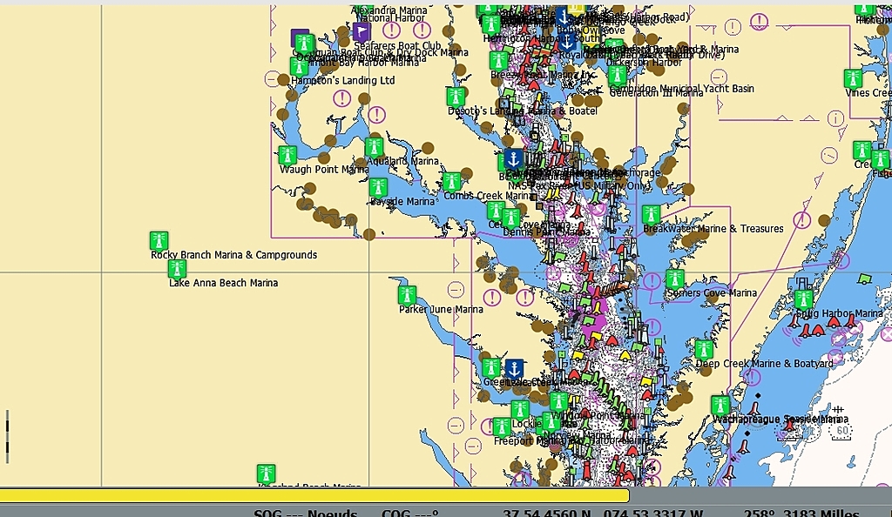Select the 'Parker June Marina' text label
This screenshot has width=892, height=517.
[441, 310]
